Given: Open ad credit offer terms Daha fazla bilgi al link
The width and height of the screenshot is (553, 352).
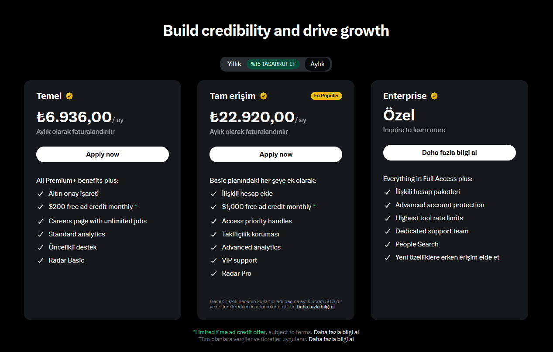Looking at the screenshot, I should click(x=336, y=332).
